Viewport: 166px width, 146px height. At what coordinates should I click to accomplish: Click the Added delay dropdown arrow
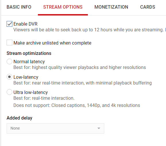pyautogui.click(x=99, y=128)
